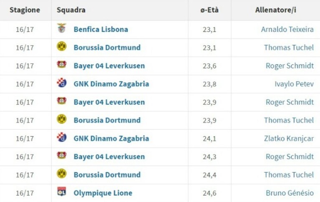The image size is (320, 202).
Task: Click the Leverkusen crest in the 24,3 row
Action: [x=62, y=155]
